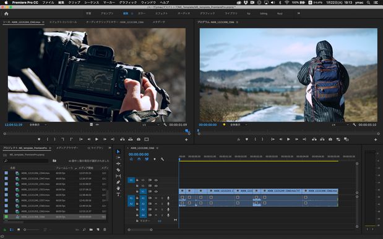Click Lift button in Program monitor
This screenshot has width=383, height=239.
point(314,139)
